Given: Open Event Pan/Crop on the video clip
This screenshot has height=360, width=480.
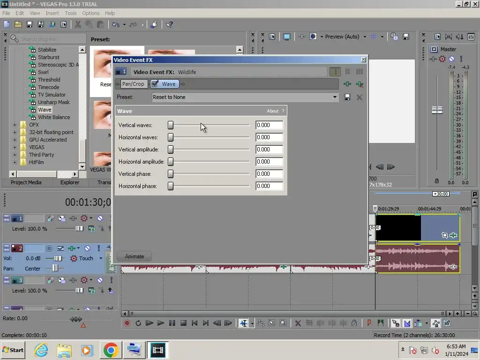Looking at the screenshot, I should click(445, 235).
